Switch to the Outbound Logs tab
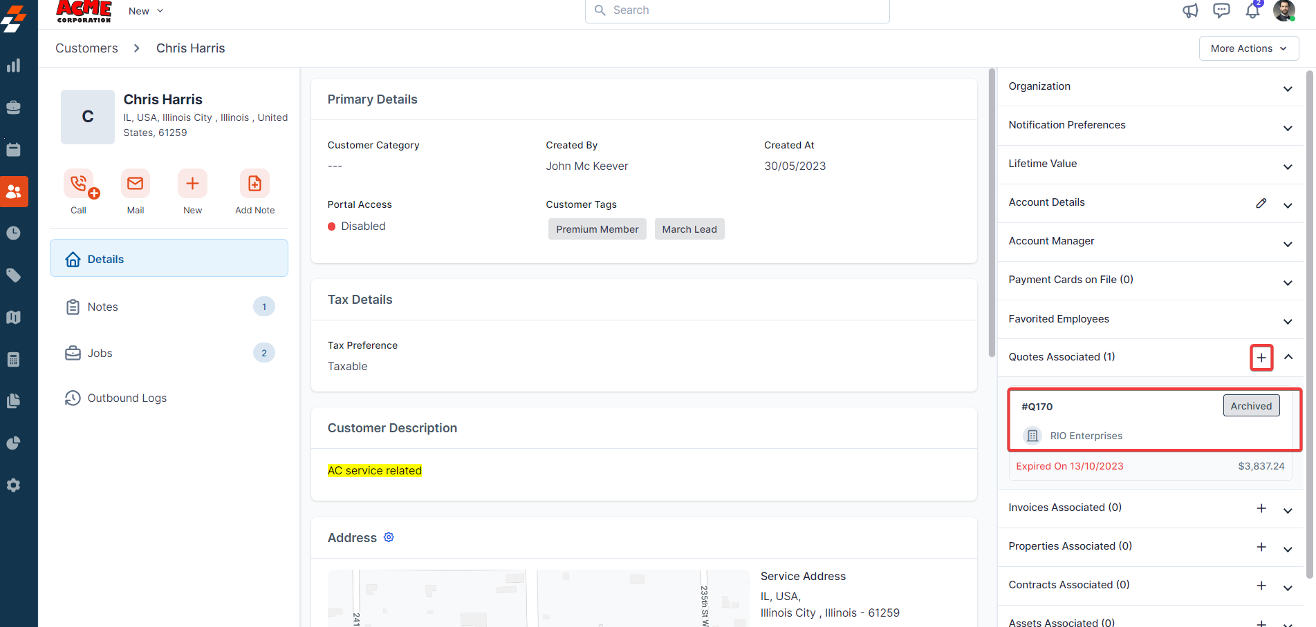The image size is (1316, 627). pyautogui.click(x=169, y=398)
